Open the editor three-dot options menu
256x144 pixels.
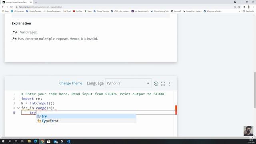pos(170,84)
